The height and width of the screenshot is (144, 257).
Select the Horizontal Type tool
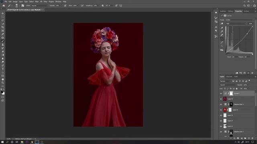3,69
